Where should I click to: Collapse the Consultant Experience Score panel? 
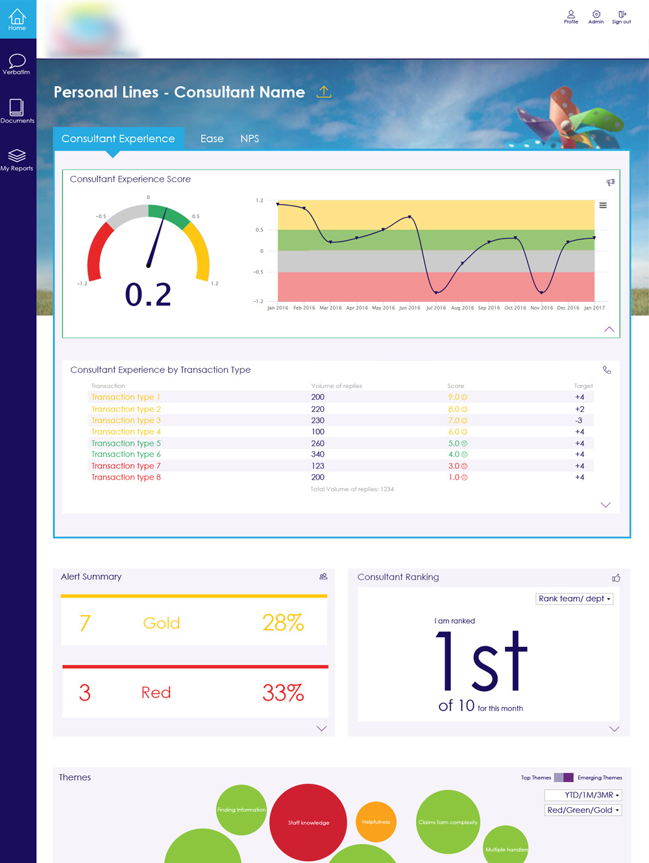pyautogui.click(x=609, y=329)
